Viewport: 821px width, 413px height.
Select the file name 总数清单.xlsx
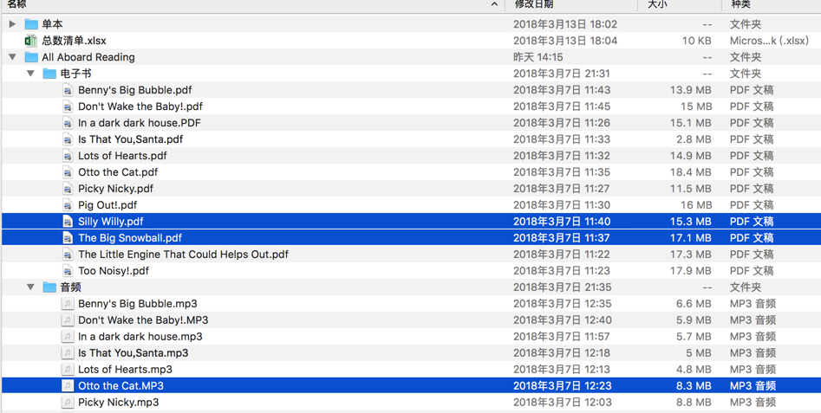[75, 41]
